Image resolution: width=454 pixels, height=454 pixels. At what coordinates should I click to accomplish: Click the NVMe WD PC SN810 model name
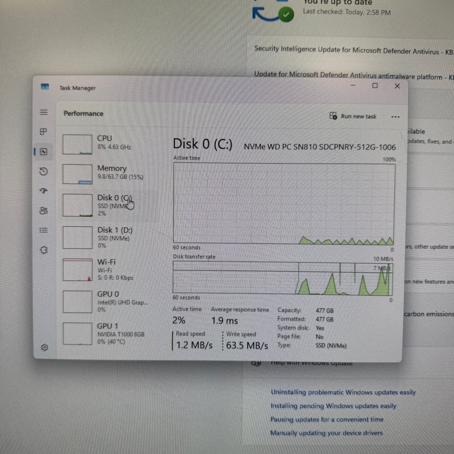(320, 147)
